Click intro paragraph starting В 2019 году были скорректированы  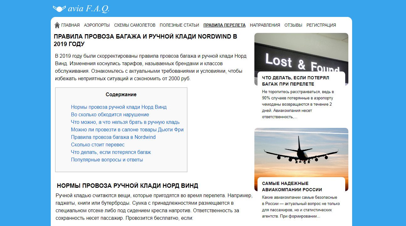pyautogui.click(x=151, y=67)
